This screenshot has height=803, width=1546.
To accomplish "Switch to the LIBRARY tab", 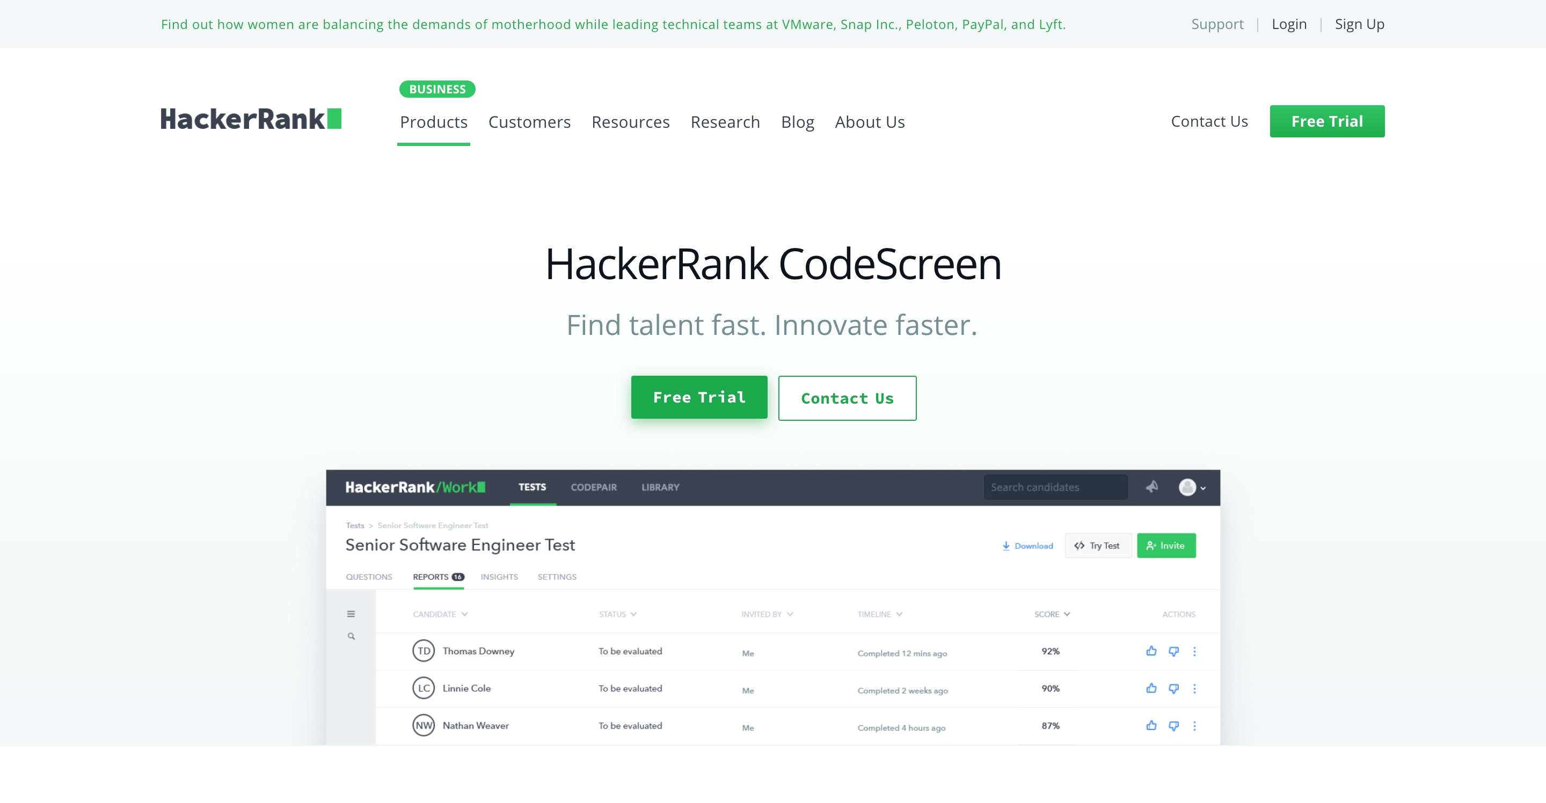I will click(660, 487).
